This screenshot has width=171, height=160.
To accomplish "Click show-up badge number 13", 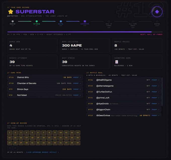I will pyautogui.click(x=78, y=133).
